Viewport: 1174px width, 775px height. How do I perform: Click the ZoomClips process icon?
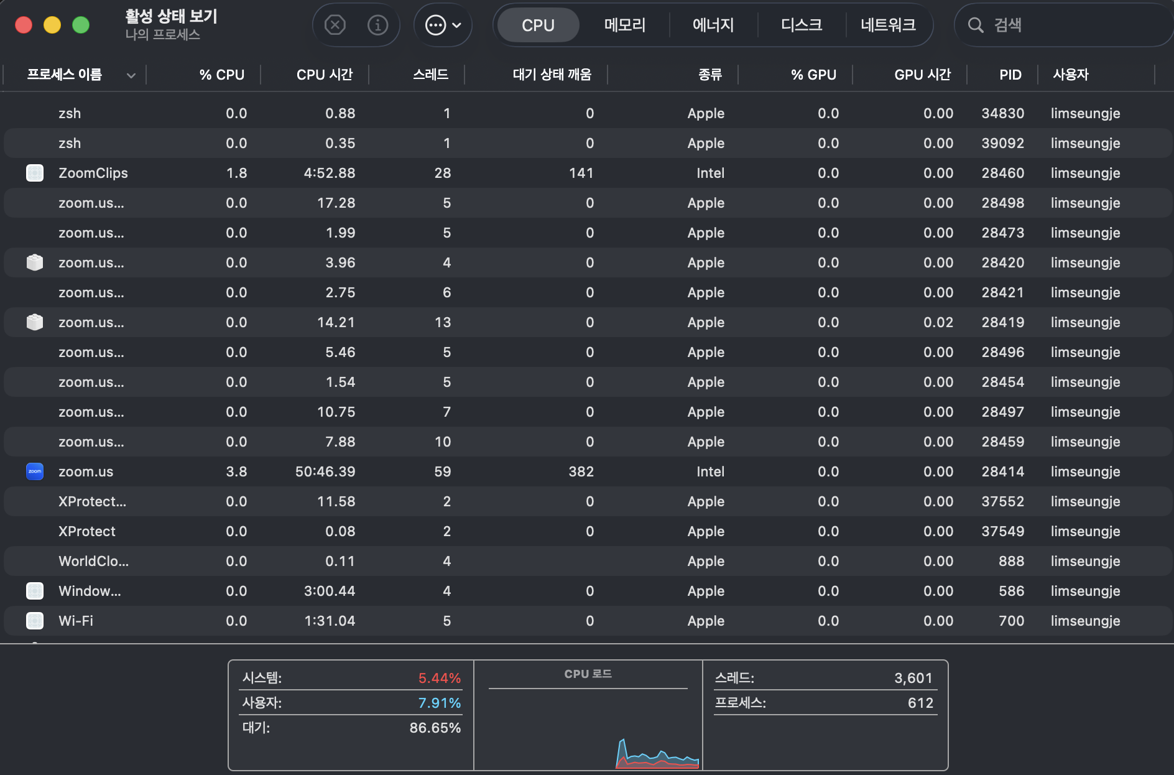(x=35, y=173)
